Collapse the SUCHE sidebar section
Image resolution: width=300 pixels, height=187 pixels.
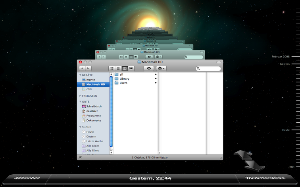point(80,127)
